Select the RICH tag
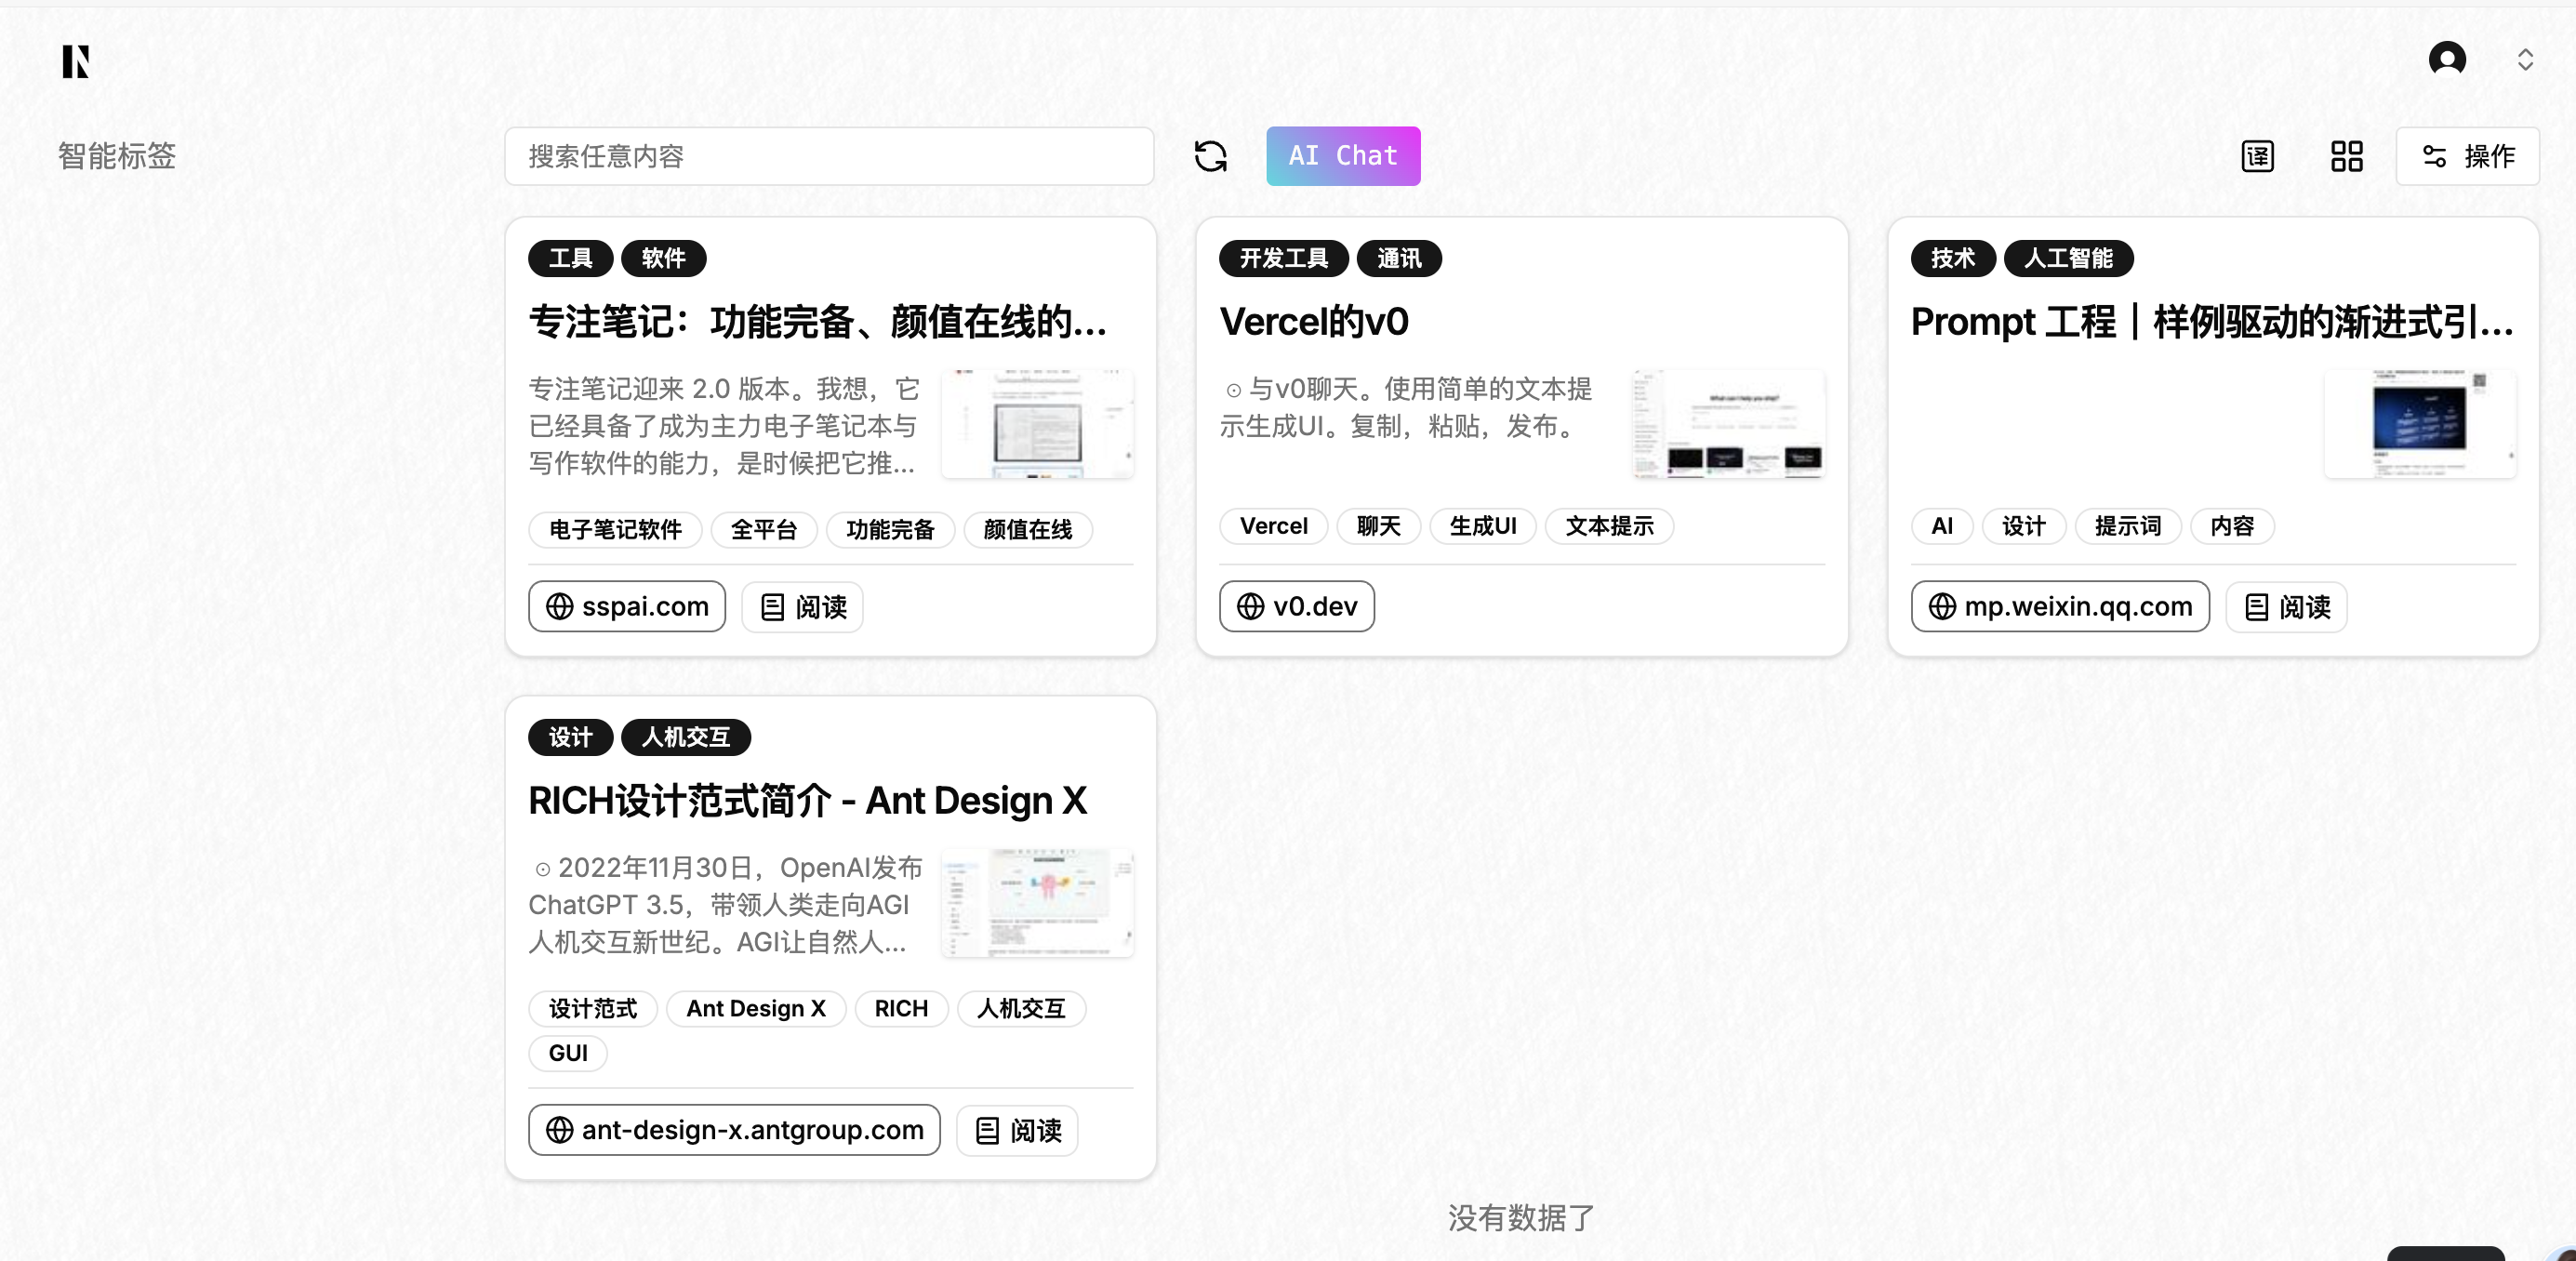 pyautogui.click(x=900, y=1008)
